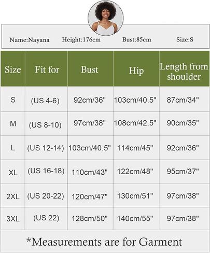The width and height of the screenshot is (210, 253).
Task: Click the model's circular portrait photo
Action: coord(106,18)
